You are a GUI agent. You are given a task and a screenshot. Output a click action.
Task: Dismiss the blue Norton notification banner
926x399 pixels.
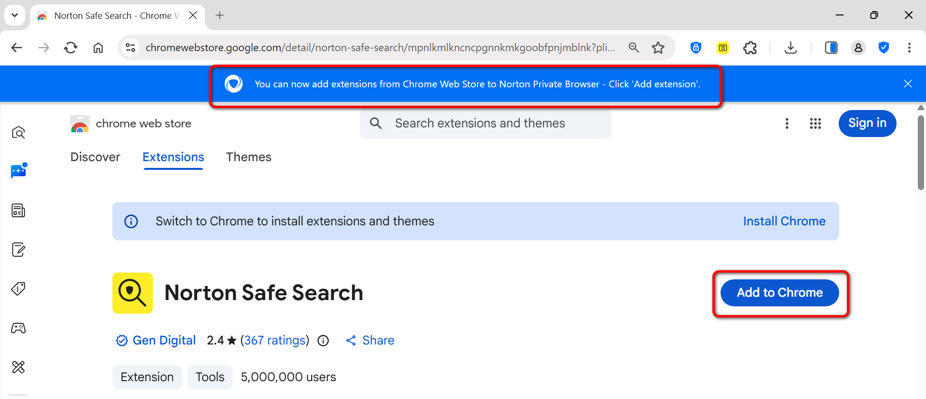(x=908, y=84)
